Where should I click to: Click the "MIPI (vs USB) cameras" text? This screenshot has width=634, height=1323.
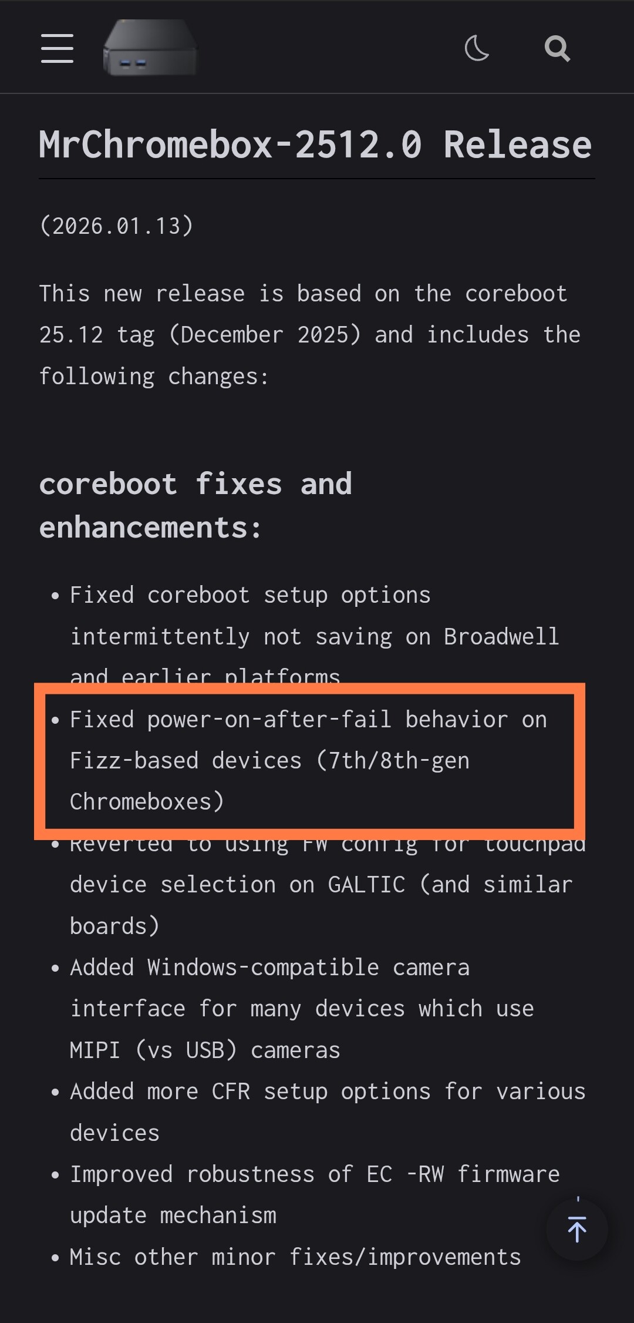(x=205, y=1050)
